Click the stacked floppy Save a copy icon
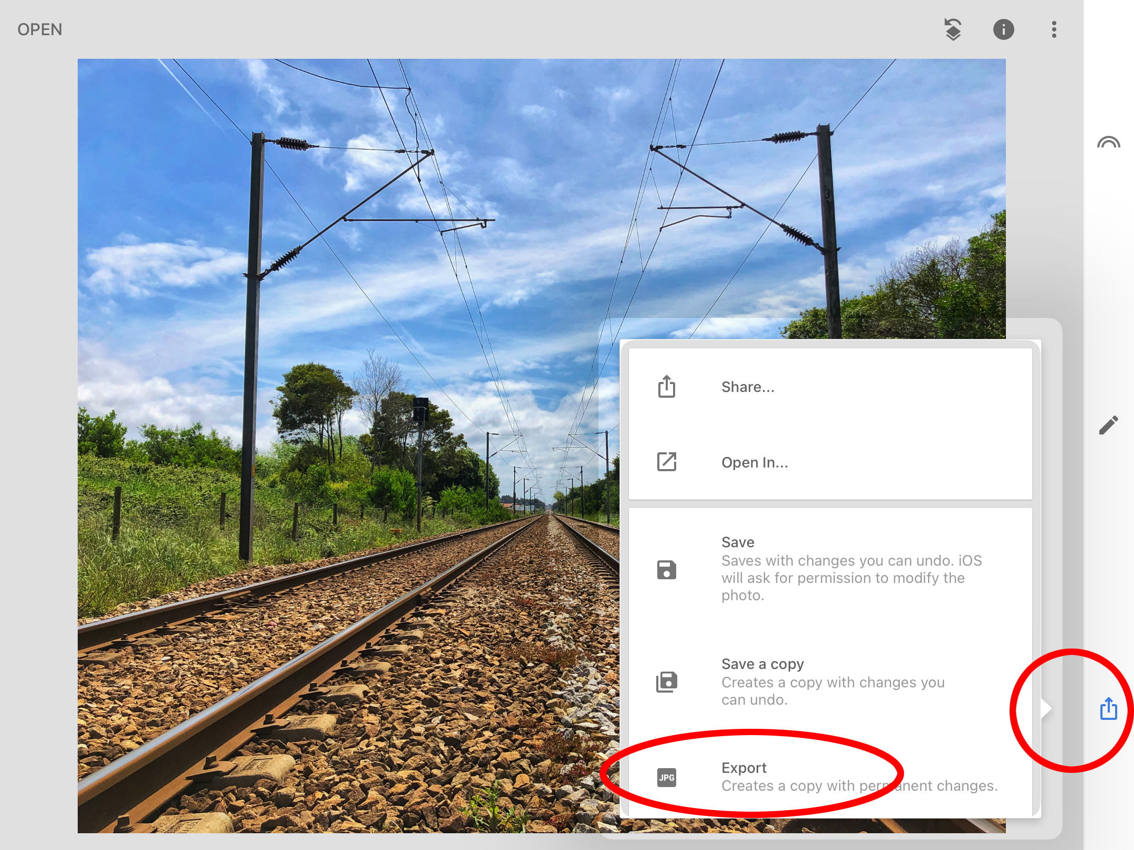Screen dimensions: 1134x850 point(667,682)
